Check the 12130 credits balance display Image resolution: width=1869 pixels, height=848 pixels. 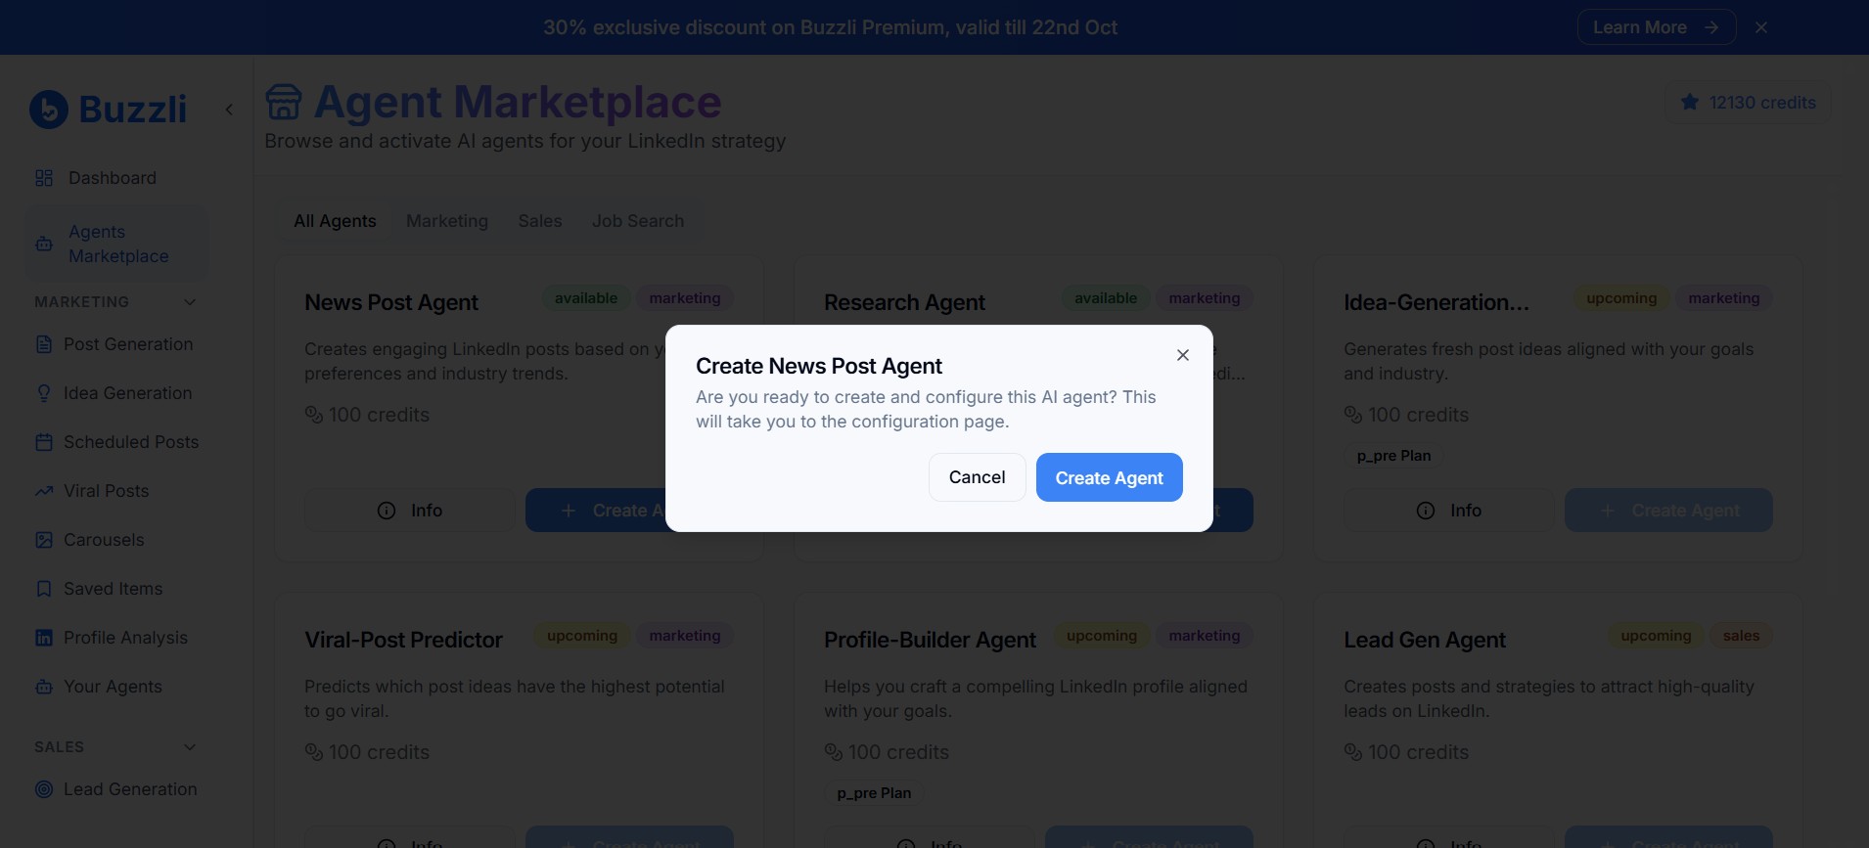point(1748,102)
